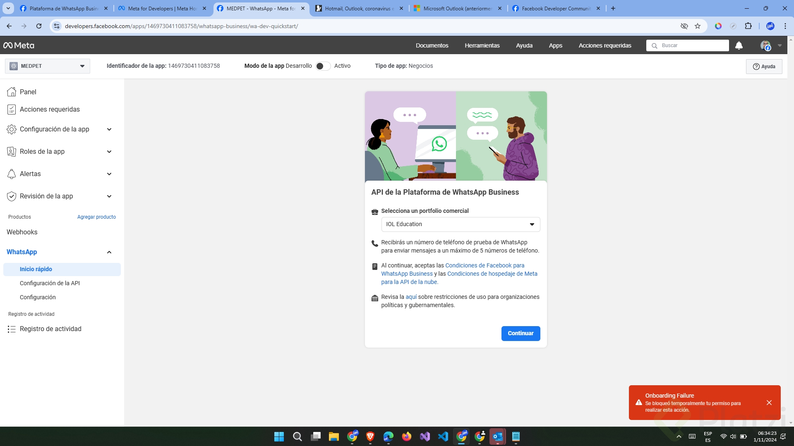Launch Brave browser from the taskbar
This screenshot has width=794, height=446.
pos(370,436)
